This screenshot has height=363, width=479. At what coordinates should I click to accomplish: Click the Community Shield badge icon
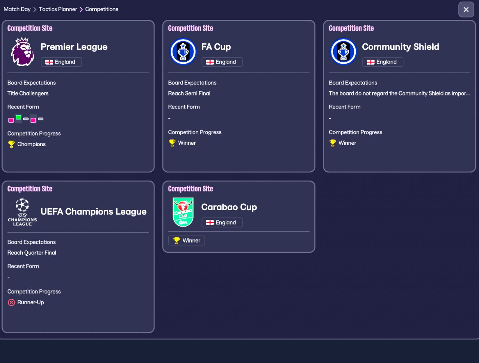tap(344, 52)
